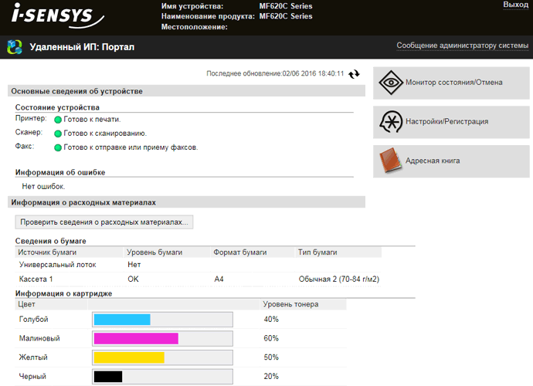The image size is (533, 386).
Task: Click green status dot next to Факс
Action: [58, 147]
